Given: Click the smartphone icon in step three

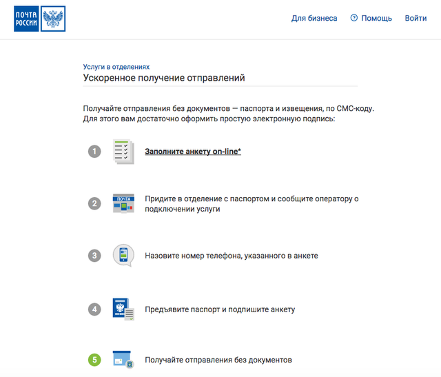Looking at the screenshot, I should point(123,256).
